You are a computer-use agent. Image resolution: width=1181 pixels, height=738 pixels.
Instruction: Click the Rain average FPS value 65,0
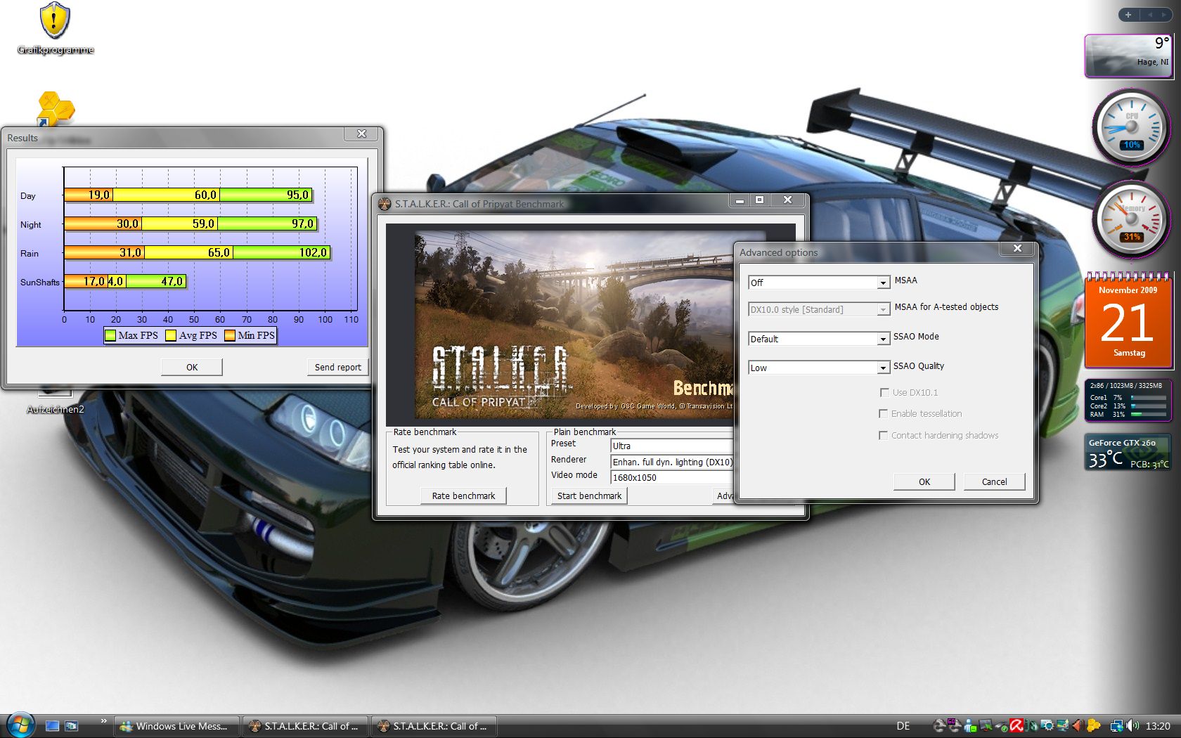coord(219,252)
